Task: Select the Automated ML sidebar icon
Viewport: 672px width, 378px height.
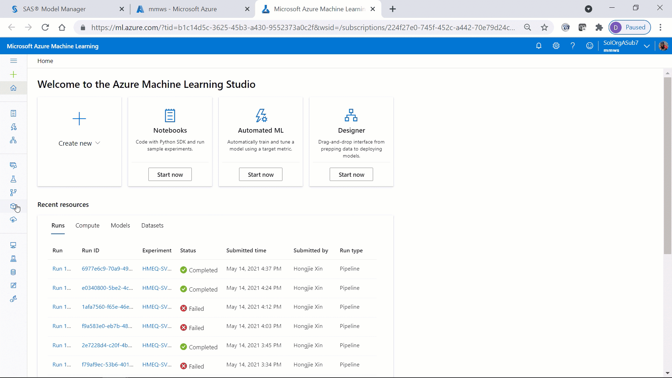Action: point(13,127)
